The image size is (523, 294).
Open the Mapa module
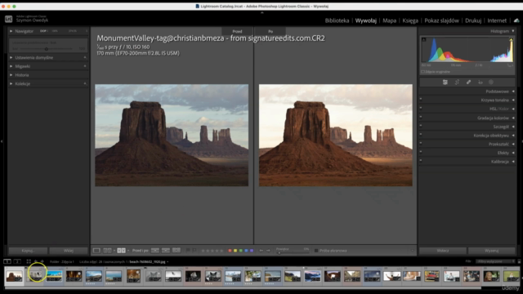[389, 20]
